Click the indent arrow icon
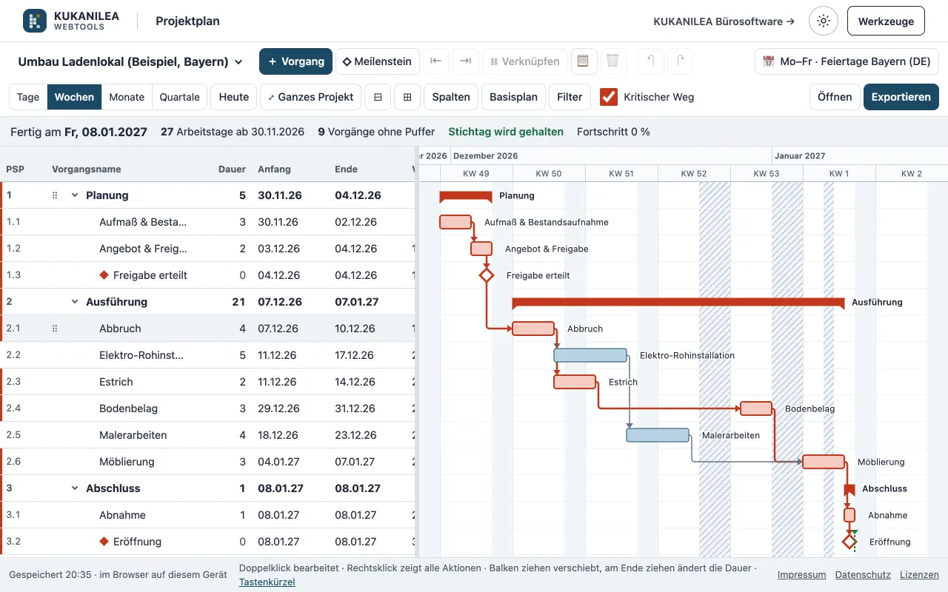This screenshot has width=948, height=592. coord(466,61)
